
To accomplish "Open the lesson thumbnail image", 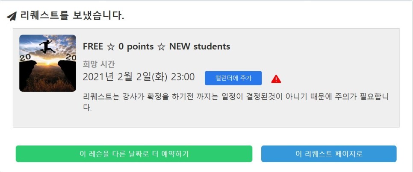I will [47, 63].
